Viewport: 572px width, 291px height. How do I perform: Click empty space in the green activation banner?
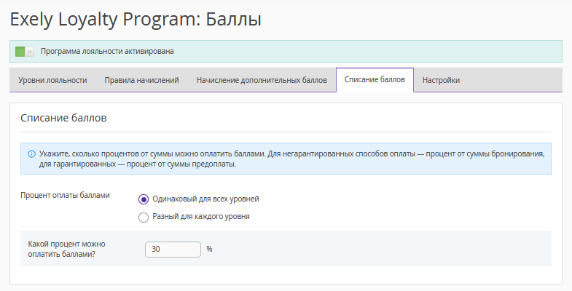point(364,52)
